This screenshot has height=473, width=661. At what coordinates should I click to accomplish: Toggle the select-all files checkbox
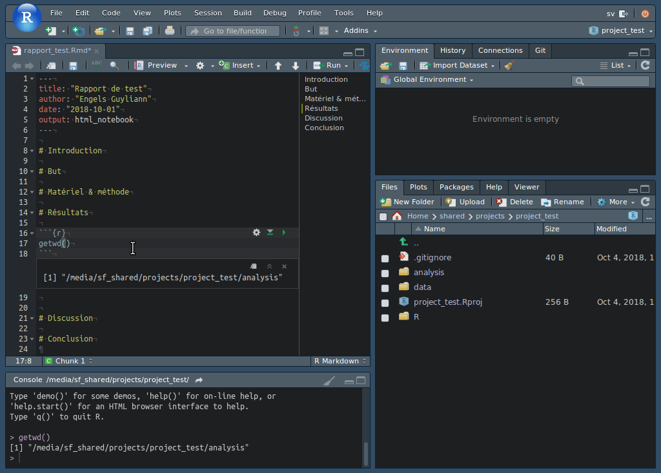[383, 217]
